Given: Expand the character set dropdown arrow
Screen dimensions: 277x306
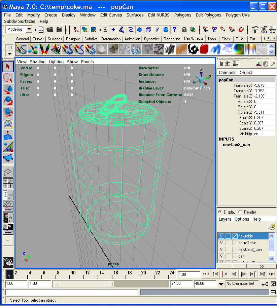Looking at the screenshot, I should [x=221, y=284].
